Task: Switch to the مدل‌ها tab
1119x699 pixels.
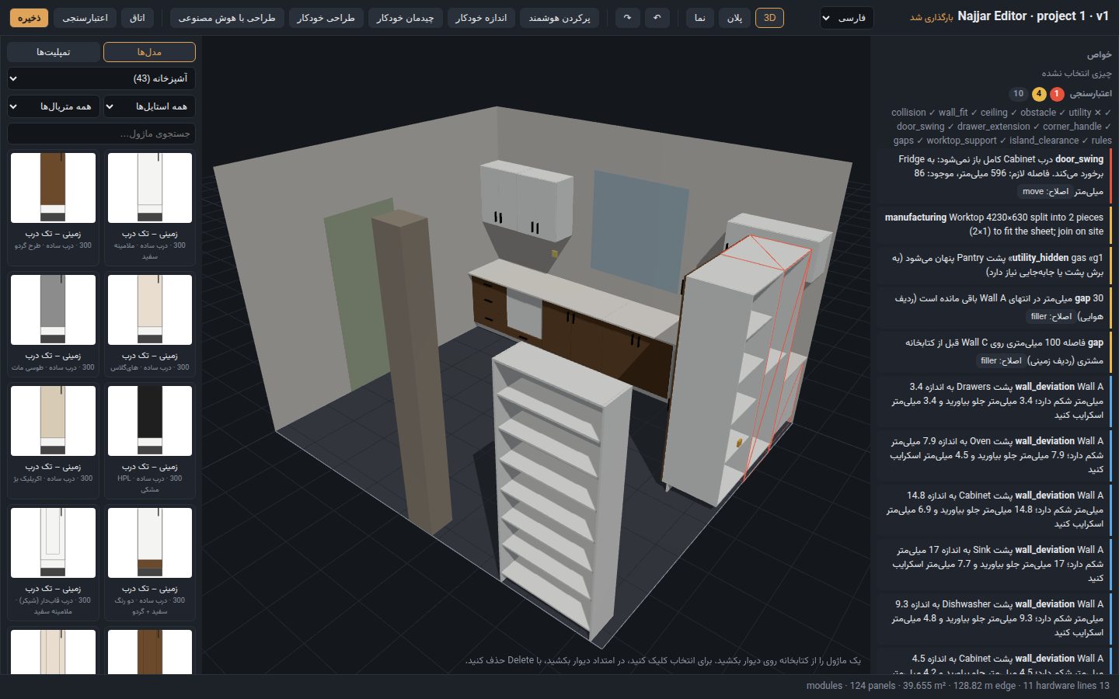Action: pos(149,52)
